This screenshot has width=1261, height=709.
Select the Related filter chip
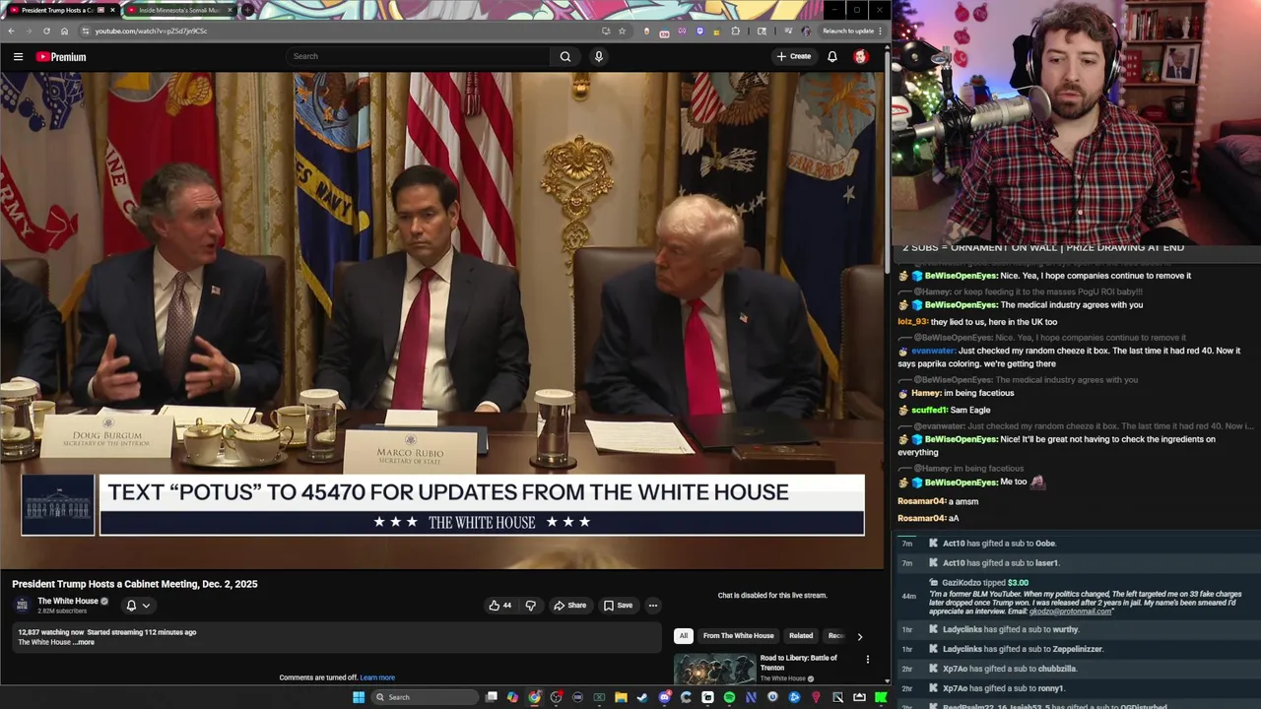click(801, 635)
